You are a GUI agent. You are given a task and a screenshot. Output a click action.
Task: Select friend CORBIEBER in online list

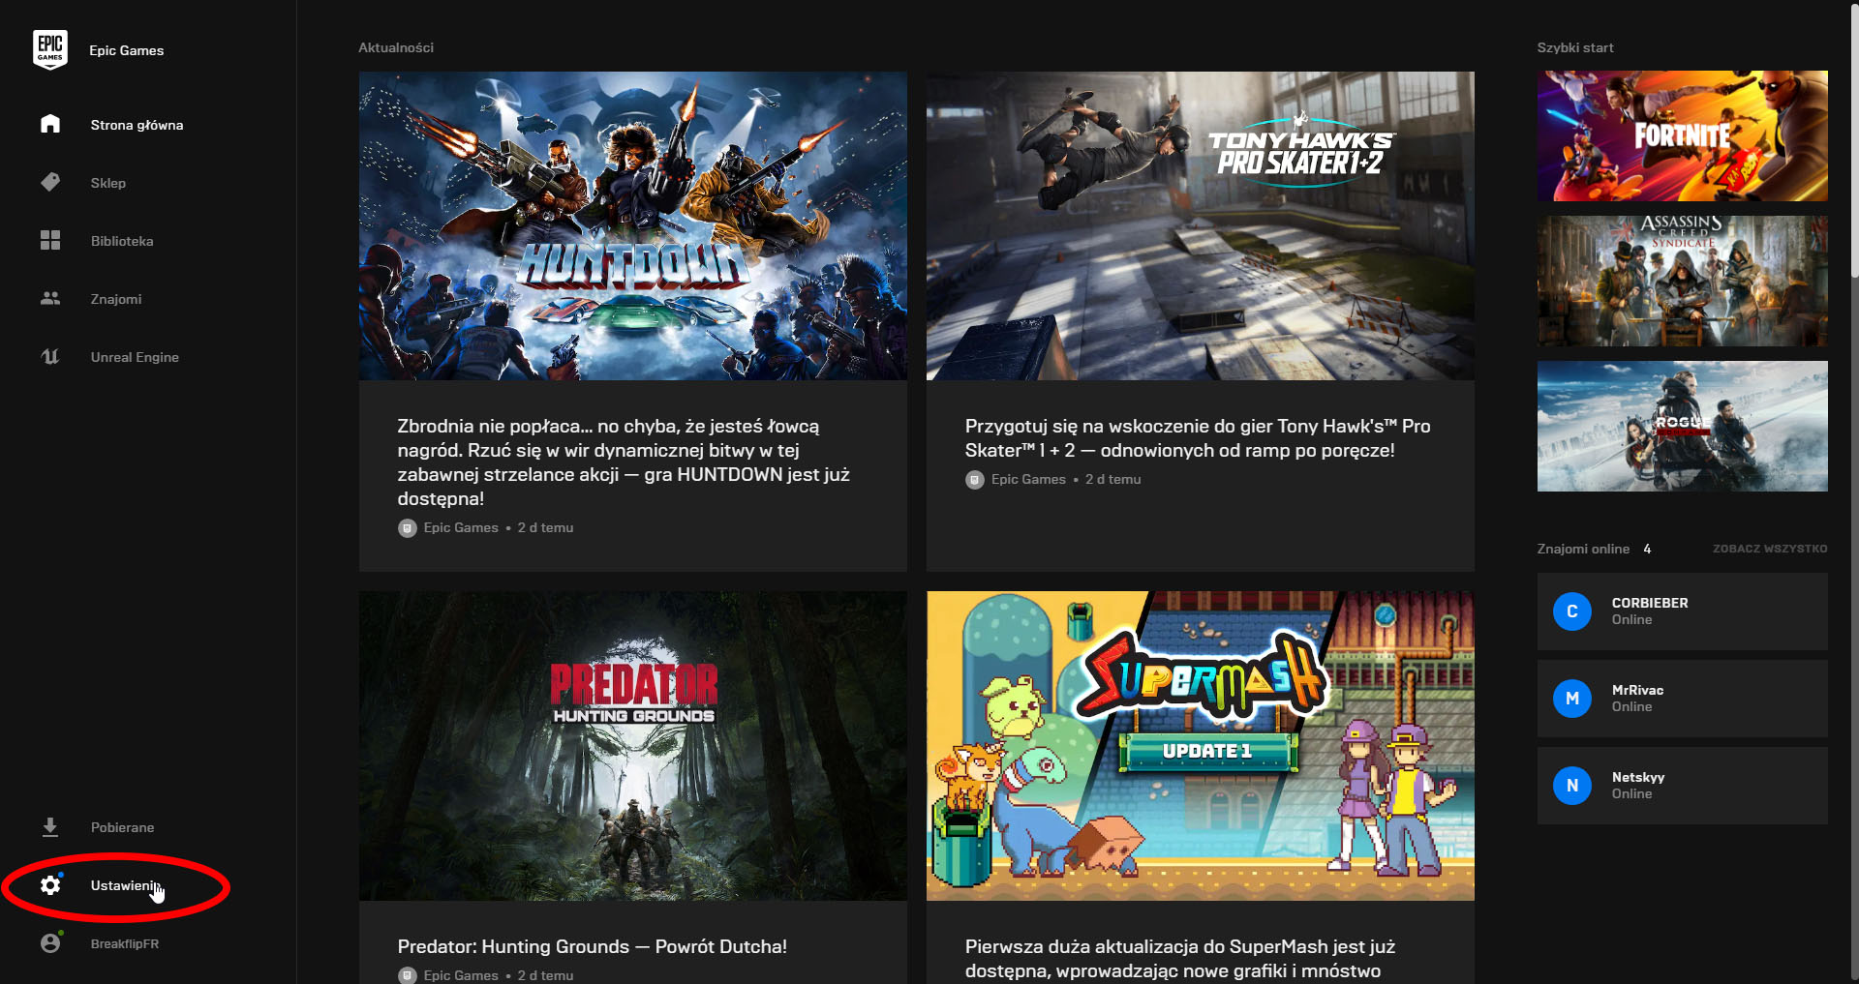[1682, 611]
